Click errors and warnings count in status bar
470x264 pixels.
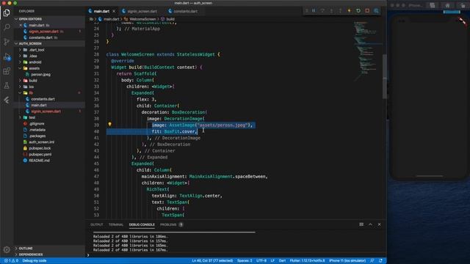pyautogui.click(x=11, y=261)
